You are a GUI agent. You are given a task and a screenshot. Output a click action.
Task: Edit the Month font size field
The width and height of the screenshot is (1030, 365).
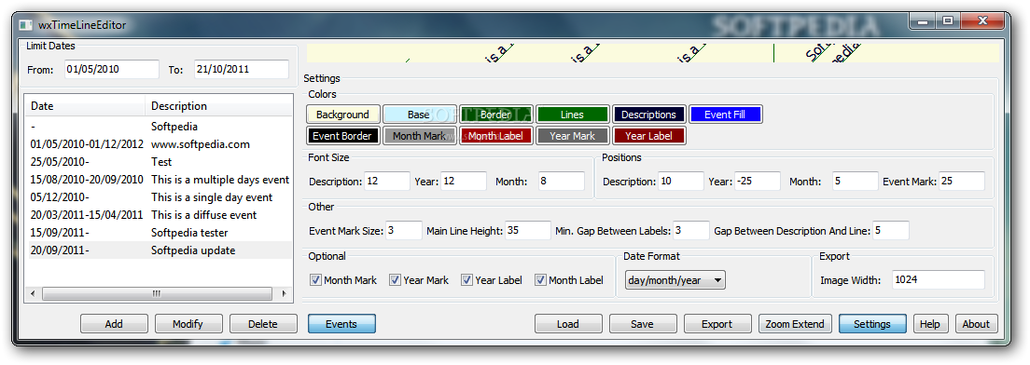[x=562, y=182]
